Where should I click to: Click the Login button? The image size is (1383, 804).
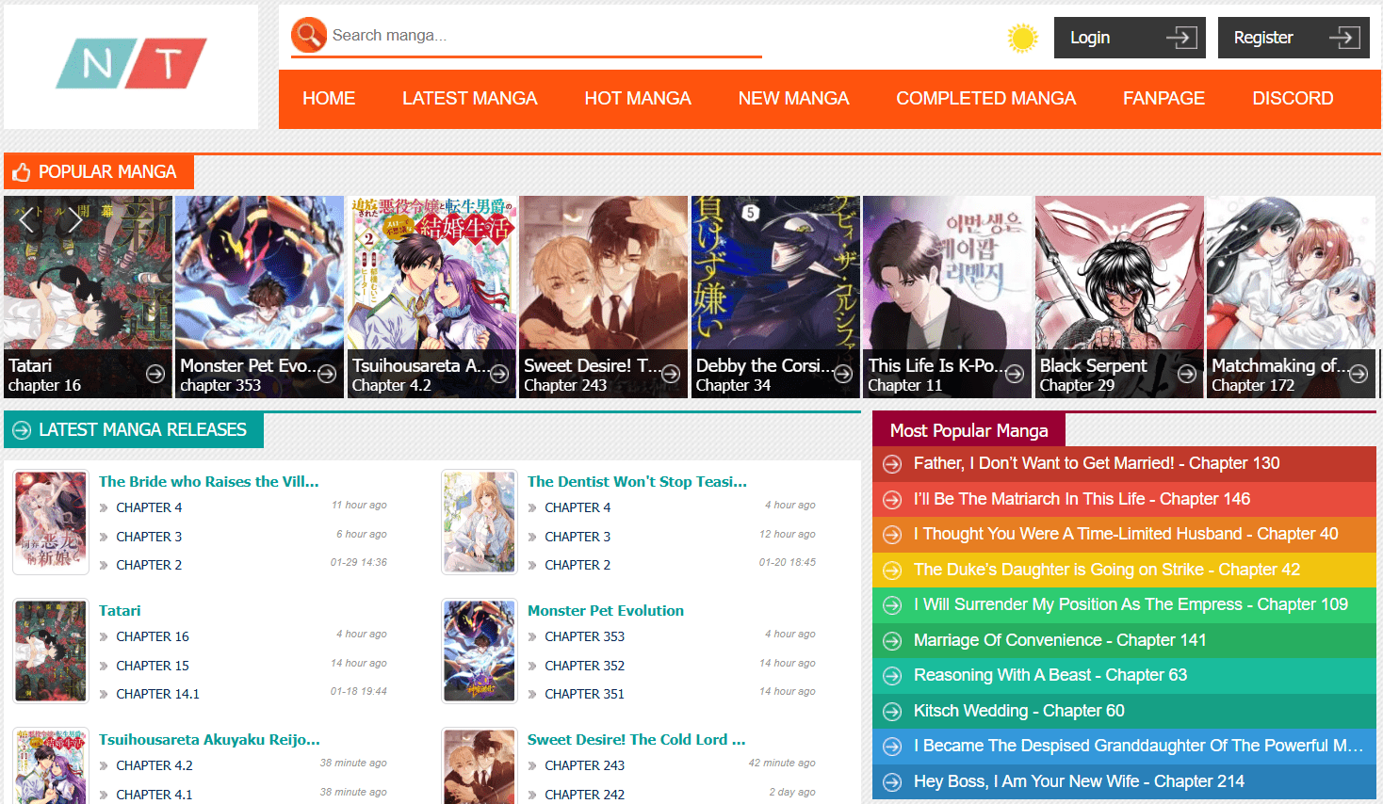[1130, 38]
